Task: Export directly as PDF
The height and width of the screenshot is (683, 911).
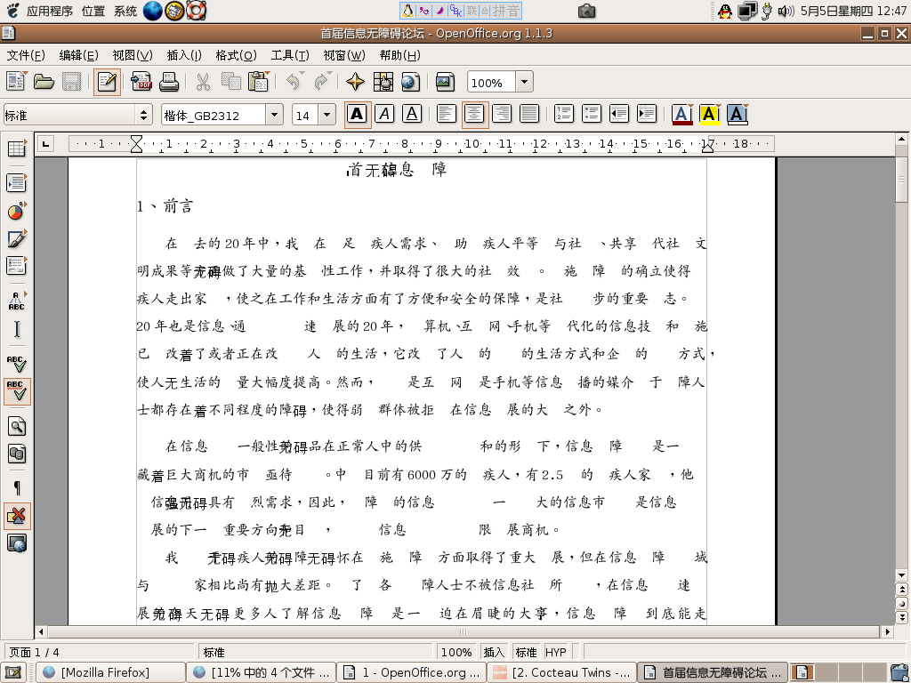Action: [141, 82]
